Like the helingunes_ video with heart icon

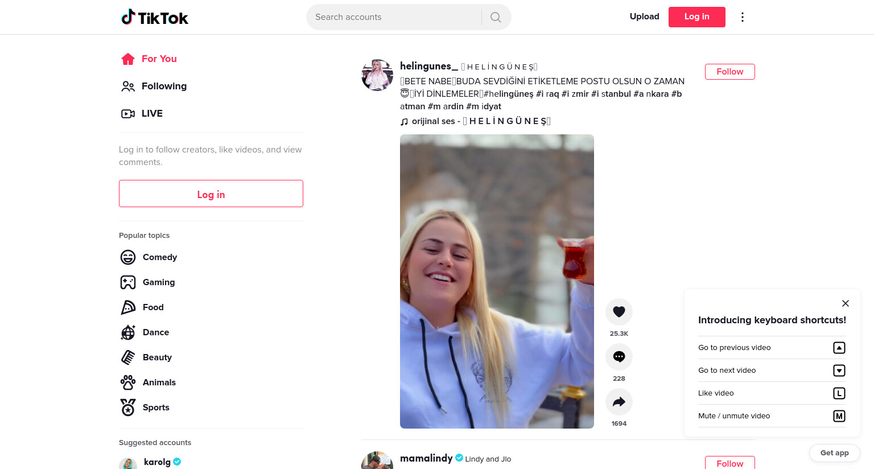(619, 312)
